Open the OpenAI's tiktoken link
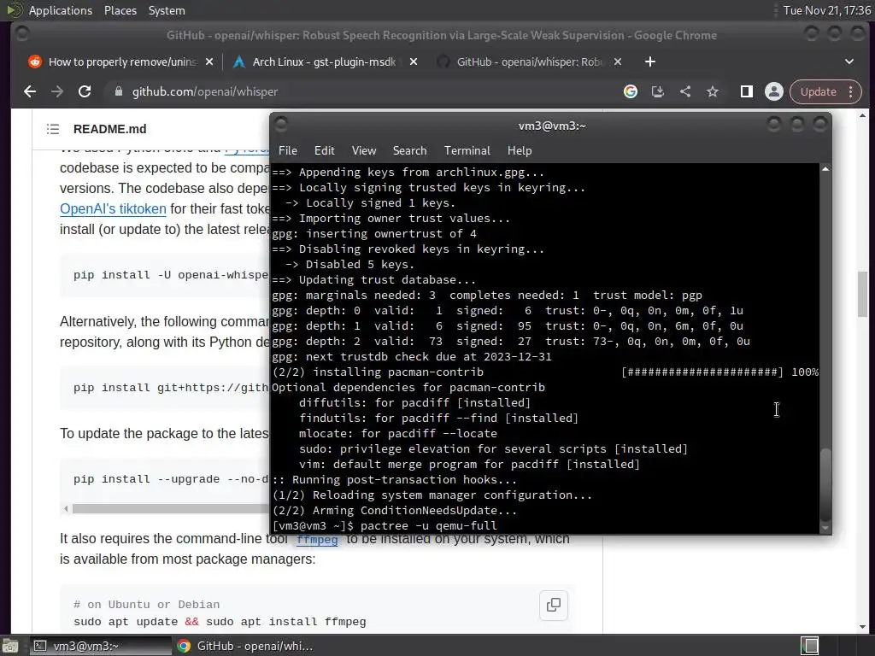 pyautogui.click(x=113, y=208)
